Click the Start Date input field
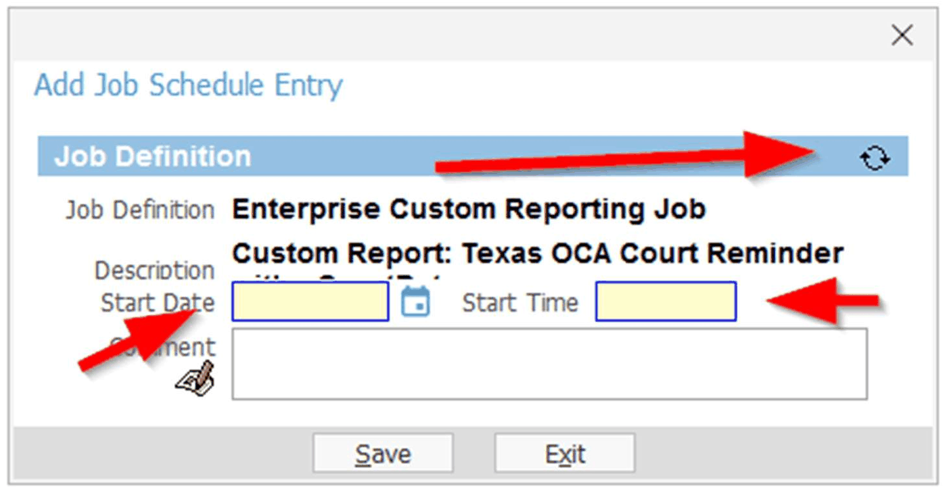This screenshot has height=493, width=947. [x=310, y=301]
